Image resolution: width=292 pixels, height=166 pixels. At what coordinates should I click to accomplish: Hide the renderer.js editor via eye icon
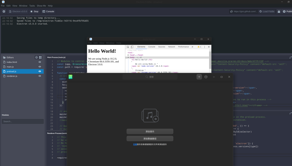(39, 76)
